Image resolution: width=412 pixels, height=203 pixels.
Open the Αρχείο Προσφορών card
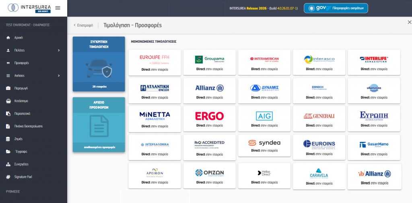[99, 124]
